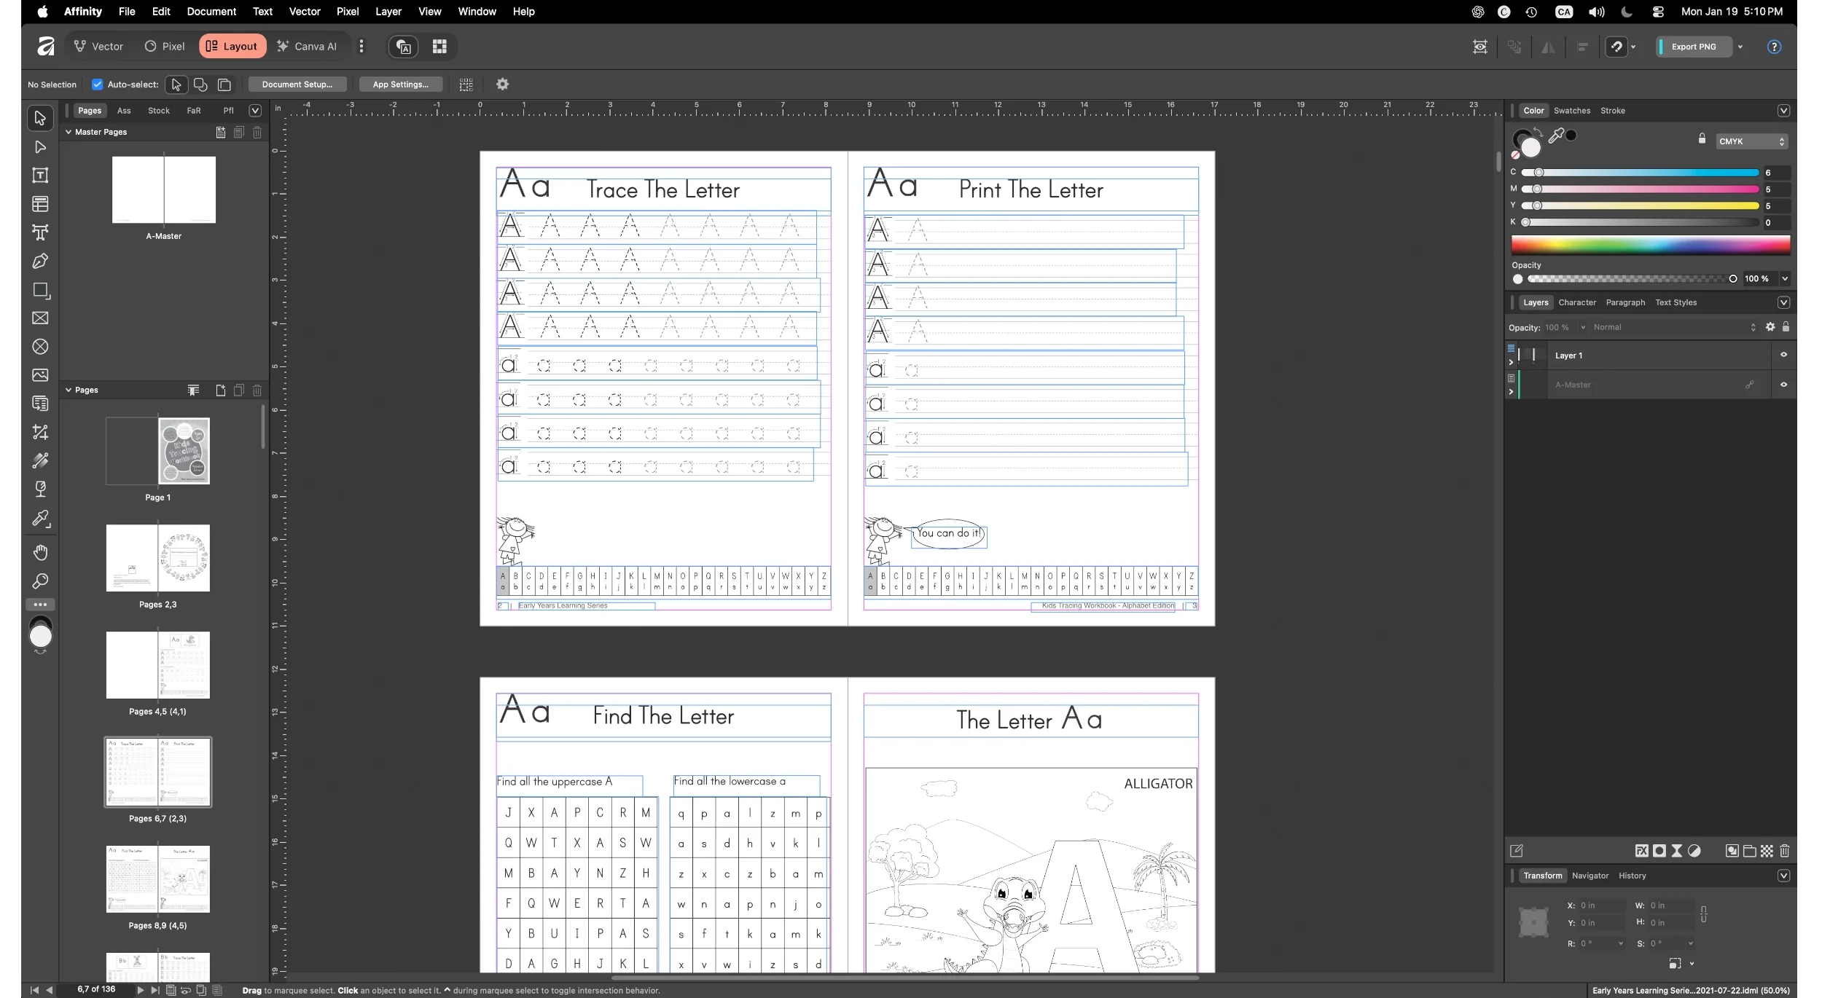This screenshot has width=1822, height=998.
Task: Select the View (hand) tool
Action: (x=40, y=552)
